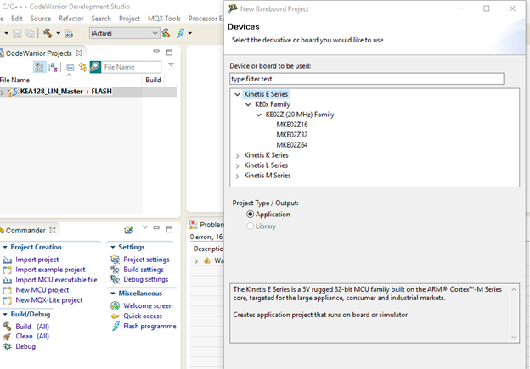Open the hammer build dropdown arrow
Screen dimensions: 530x369
(x=58, y=33)
